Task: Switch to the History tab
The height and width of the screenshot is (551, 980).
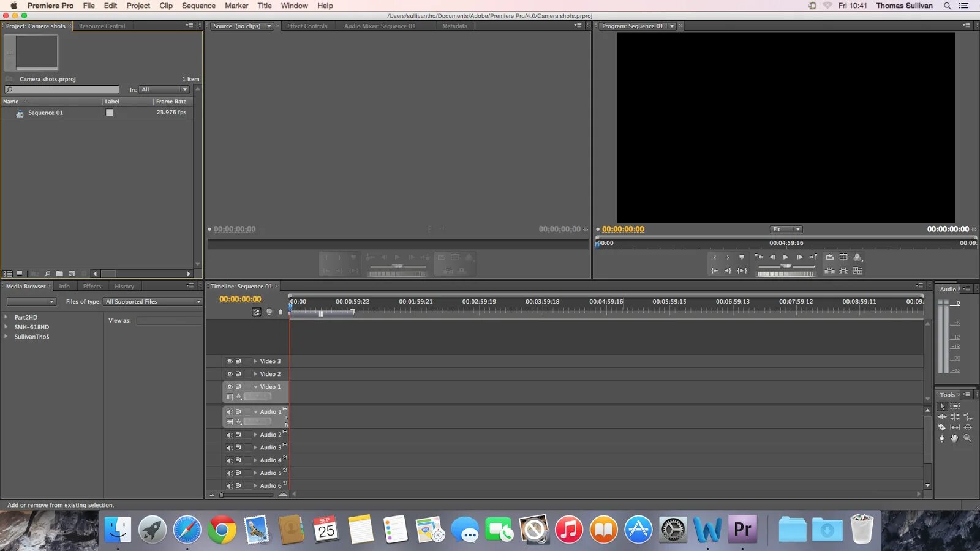Action: pyautogui.click(x=124, y=287)
